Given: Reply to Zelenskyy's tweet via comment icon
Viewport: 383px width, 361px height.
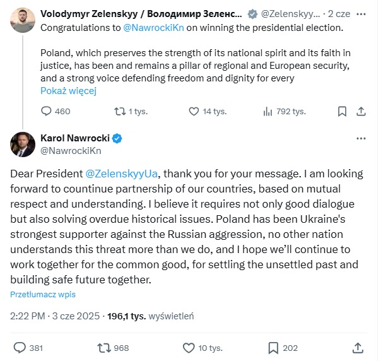Looking at the screenshot, I should click(46, 111).
